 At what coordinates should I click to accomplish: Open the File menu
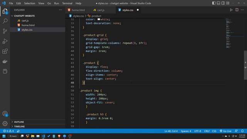coord(11,3)
